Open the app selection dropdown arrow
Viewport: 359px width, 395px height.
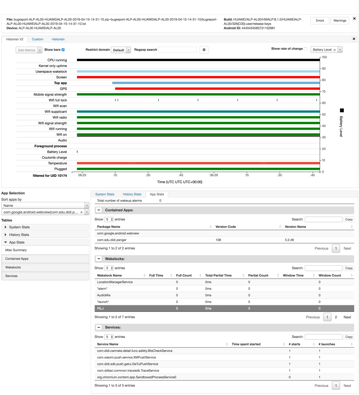click(x=87, y=212)
